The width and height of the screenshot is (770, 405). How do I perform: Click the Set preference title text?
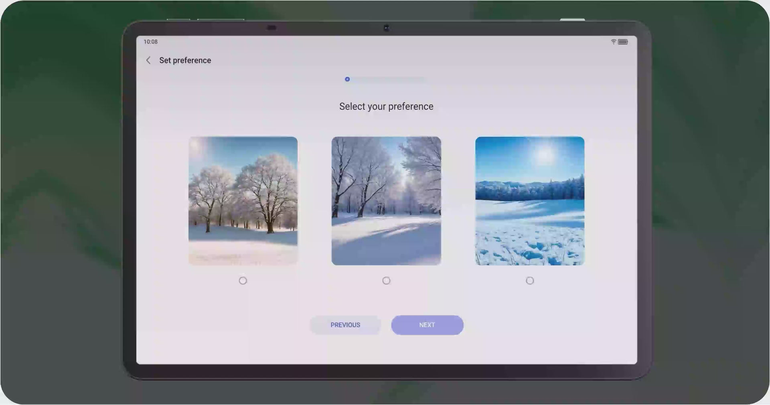[x=185, y=60]
